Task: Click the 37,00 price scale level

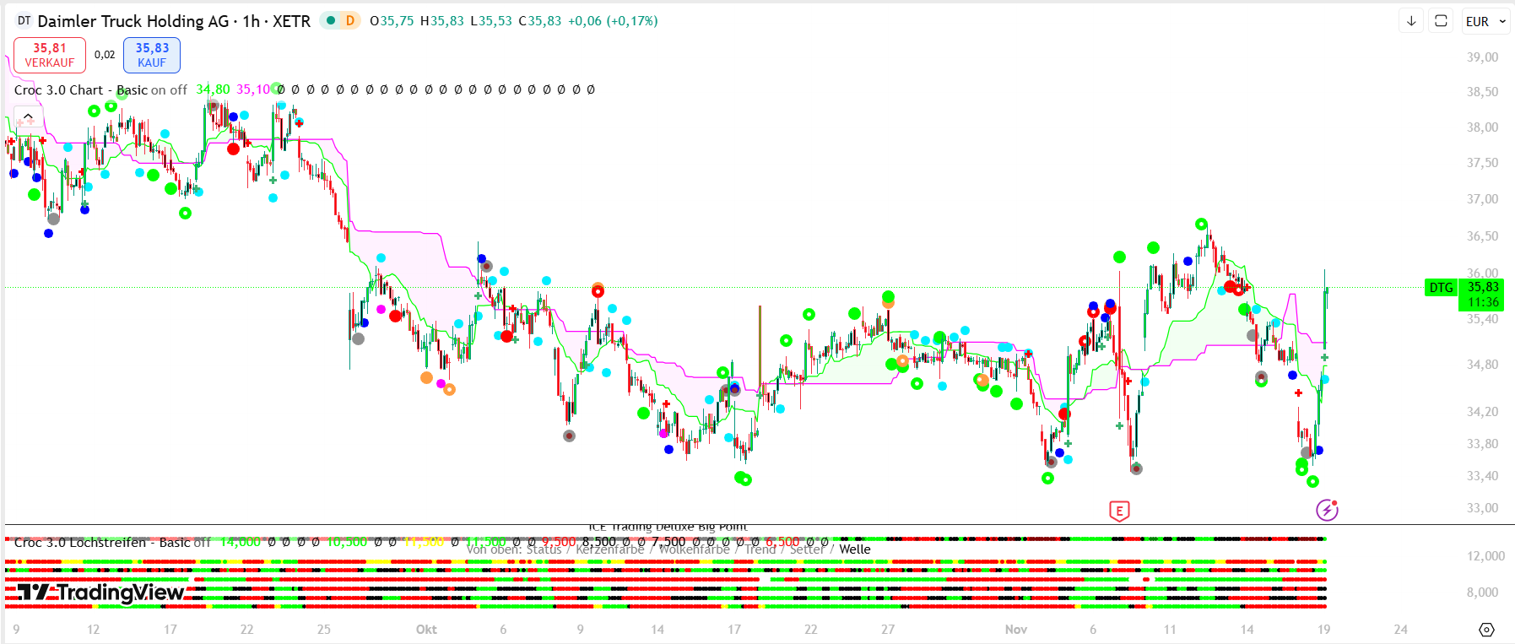Action: click(1482, 199)
